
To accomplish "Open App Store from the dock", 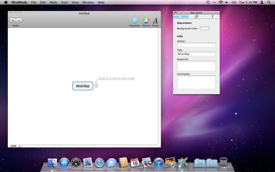I will click(x=64, y=162).
